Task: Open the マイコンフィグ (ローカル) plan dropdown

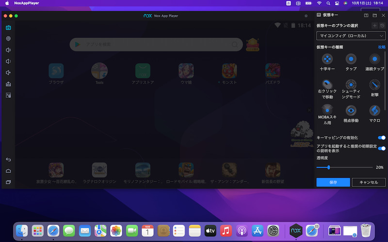Action: 351,36
